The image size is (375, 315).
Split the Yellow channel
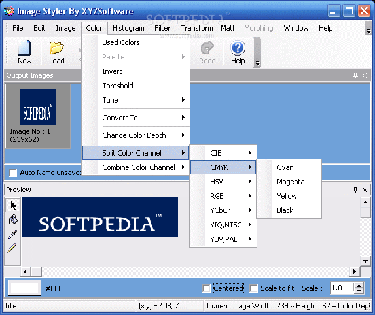point(289,196)
